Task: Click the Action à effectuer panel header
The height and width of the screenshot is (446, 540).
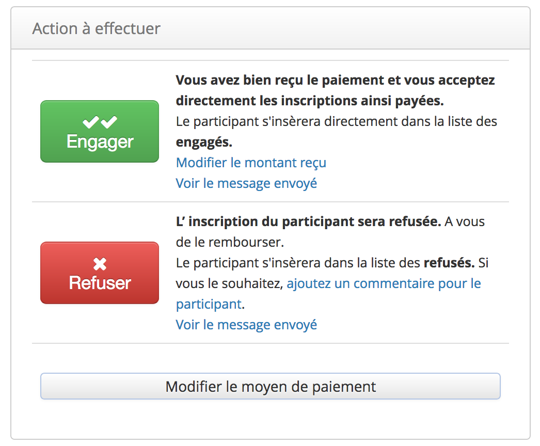Action: pos(271,28)
